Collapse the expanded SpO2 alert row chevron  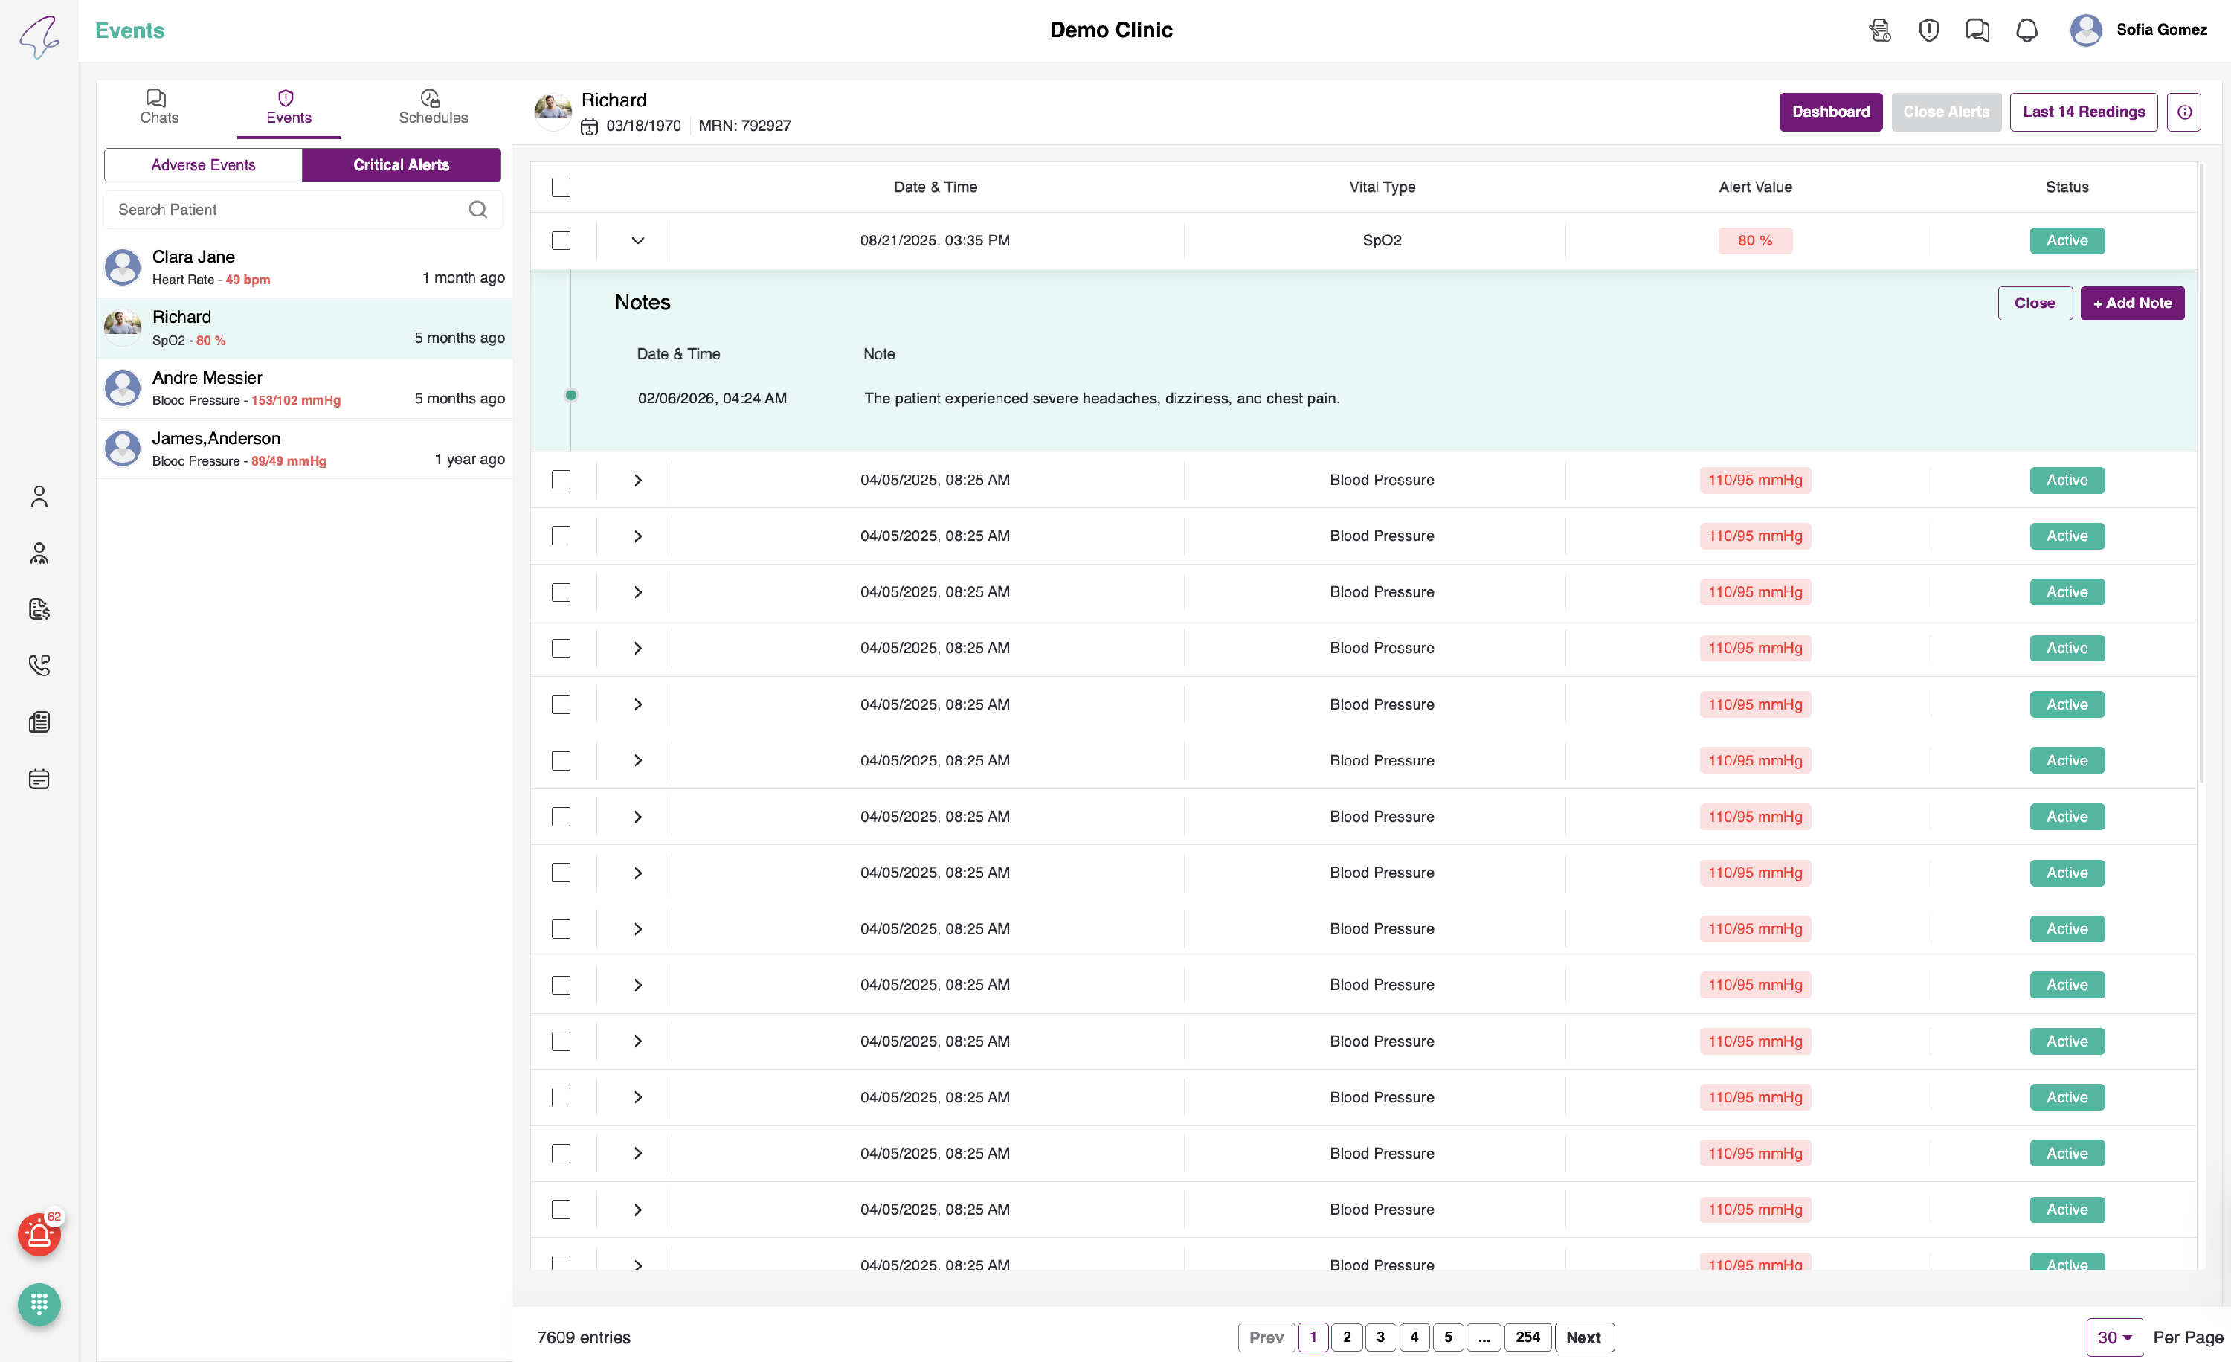coord(637,241)
